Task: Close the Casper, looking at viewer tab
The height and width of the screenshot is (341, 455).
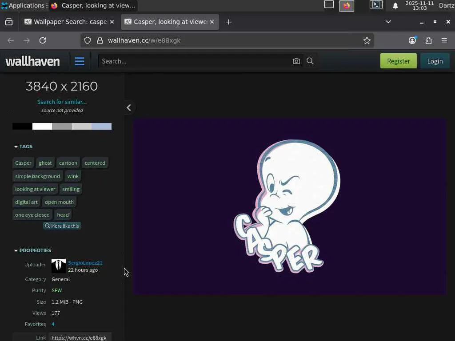Action: pos(212,22)
